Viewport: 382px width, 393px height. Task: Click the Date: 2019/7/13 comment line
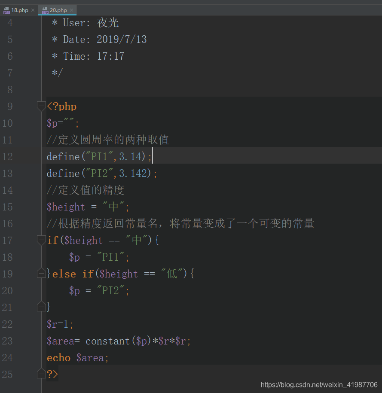coord(99,40)
